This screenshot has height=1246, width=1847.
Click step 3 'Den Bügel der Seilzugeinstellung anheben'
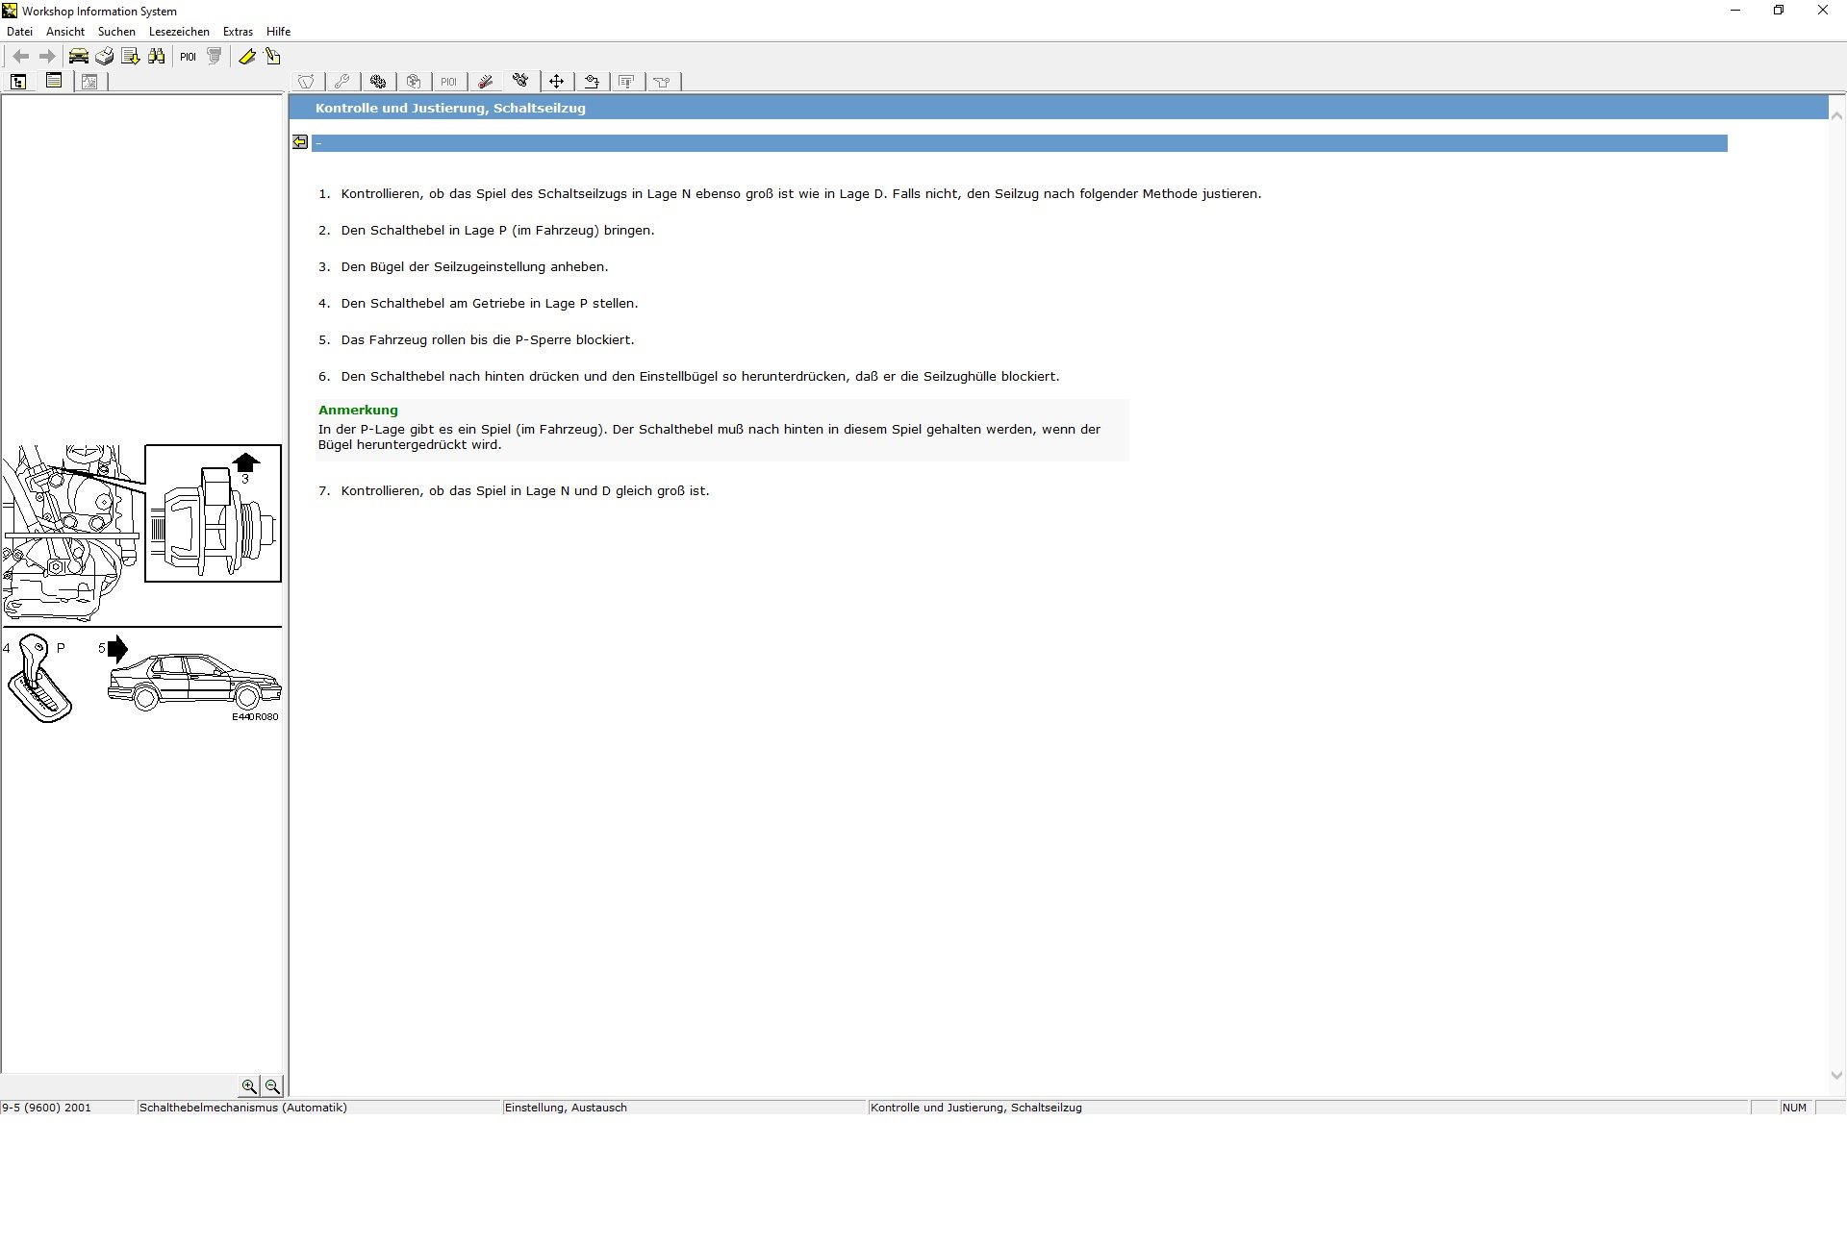(x=474, y=267)
